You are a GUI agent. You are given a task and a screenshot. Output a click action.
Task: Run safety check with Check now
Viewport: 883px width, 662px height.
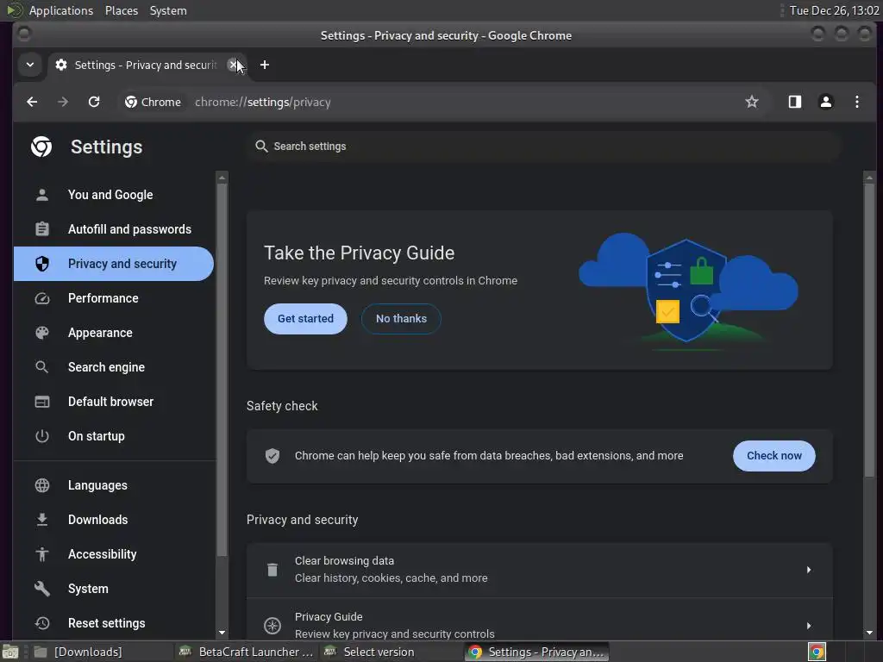pos(774,456)
